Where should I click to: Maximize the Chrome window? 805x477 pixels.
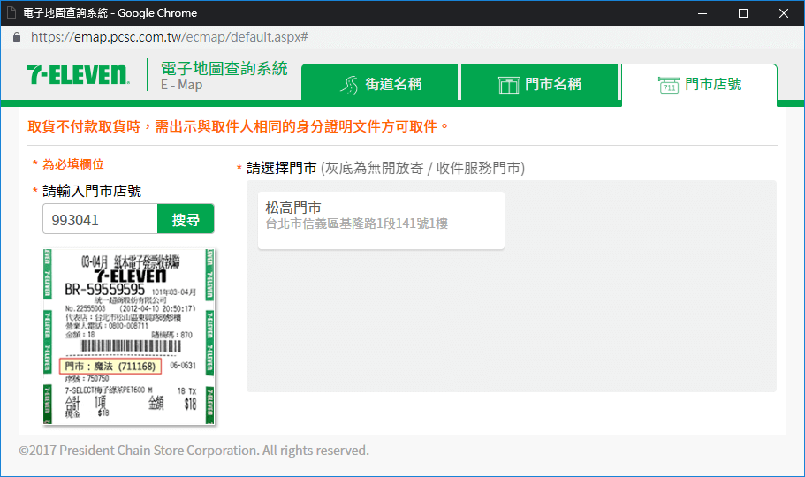pos(743,13)
